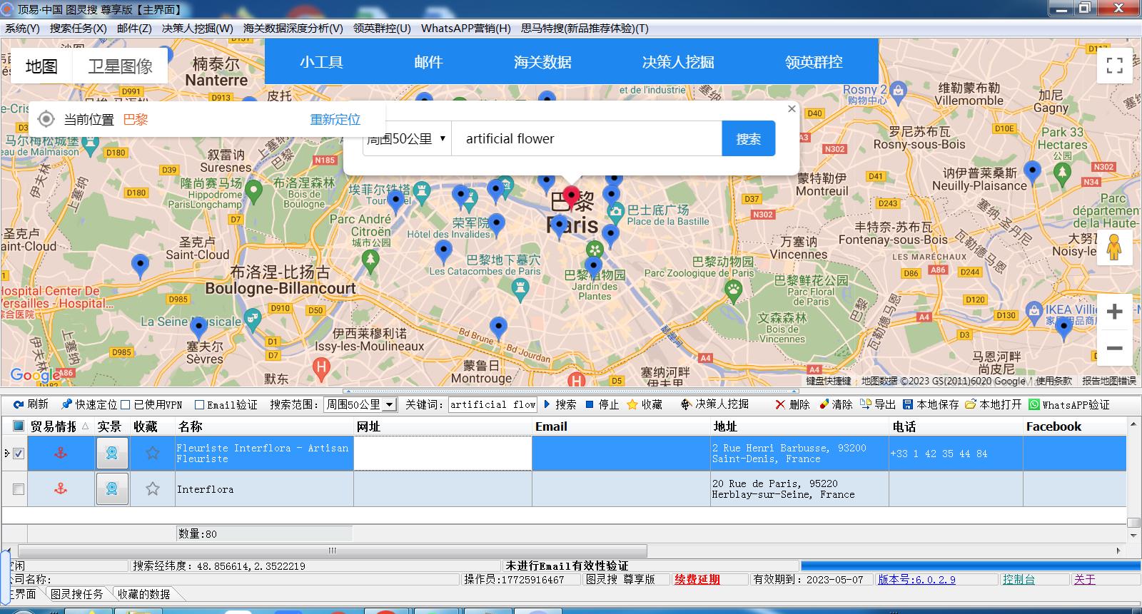Viewport: 1142px width, 614px height.
Task: Uncheck the Fleuriste Interflora row checkbox
Action: click(19, 453)
